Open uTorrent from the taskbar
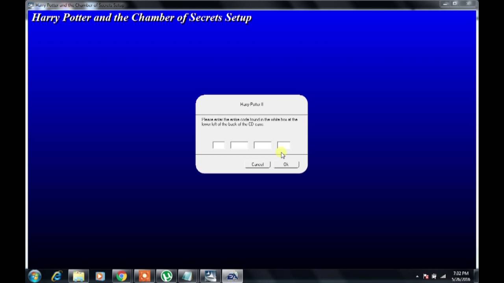 tap(166, 276)
